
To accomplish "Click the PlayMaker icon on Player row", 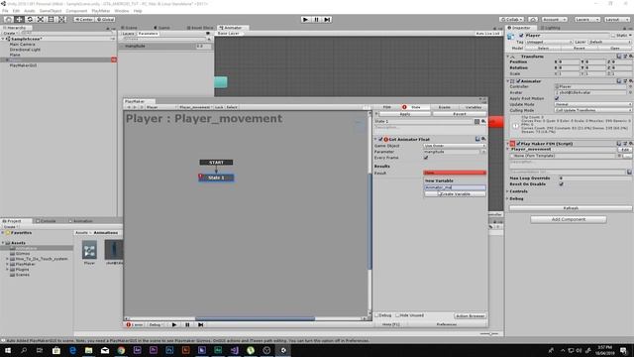I will click(114, 59).
